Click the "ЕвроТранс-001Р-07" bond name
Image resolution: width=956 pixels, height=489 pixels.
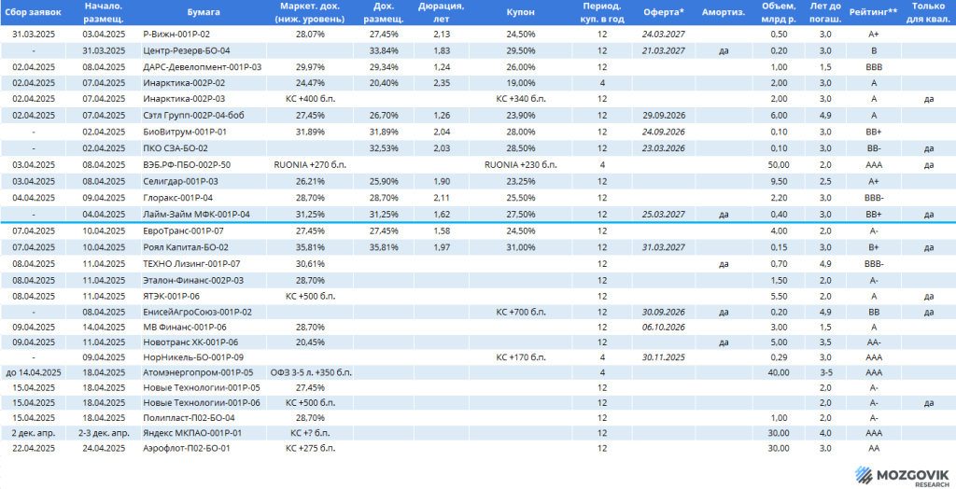(184, 231)
